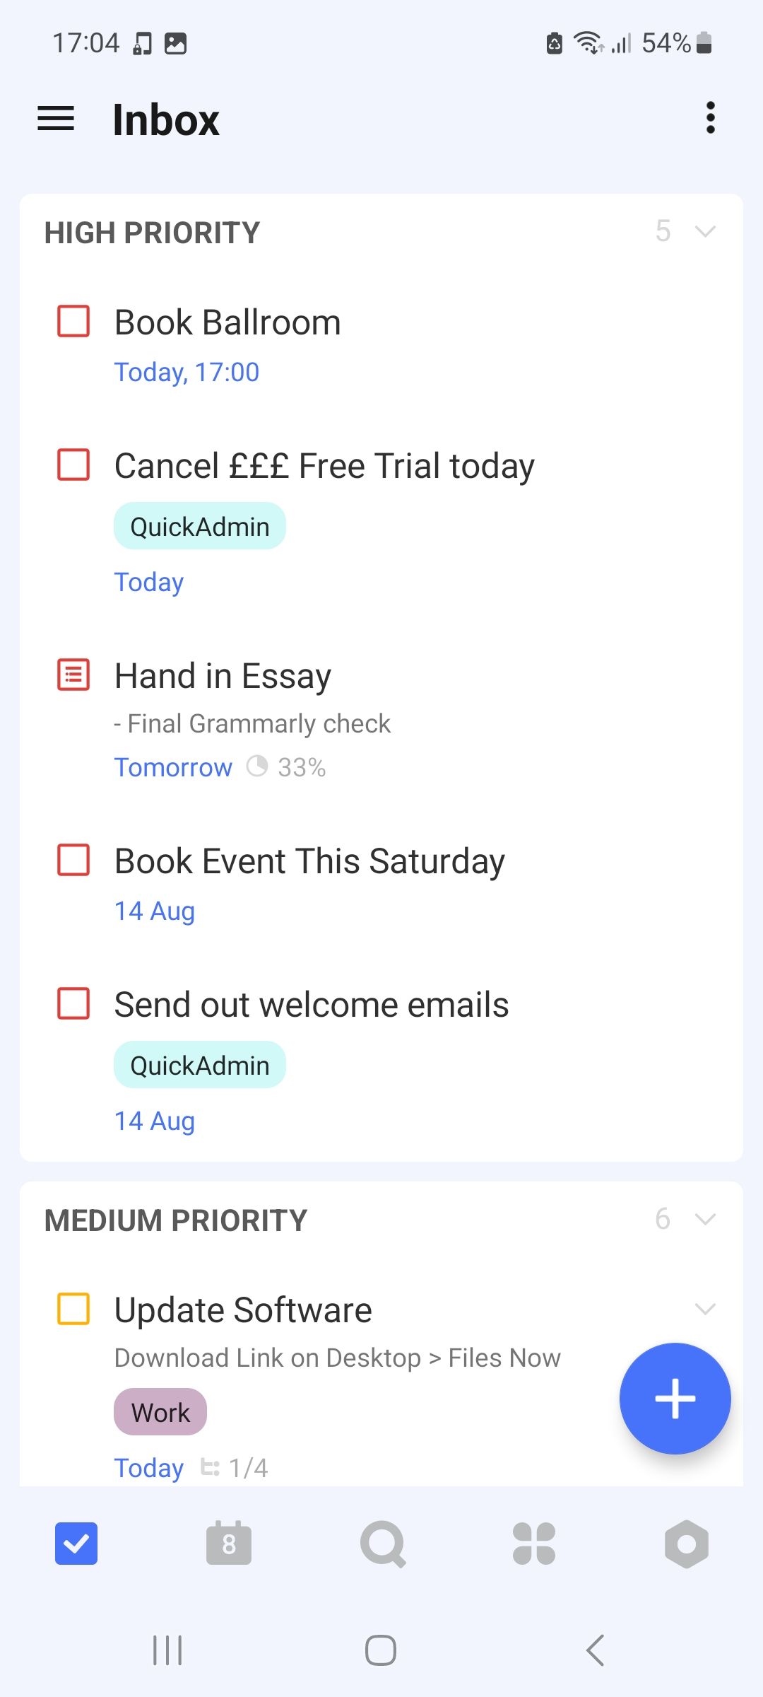763x1697 pixels.
Task: Expand Update Software subtasks chevron
Action: point(705,1309)
